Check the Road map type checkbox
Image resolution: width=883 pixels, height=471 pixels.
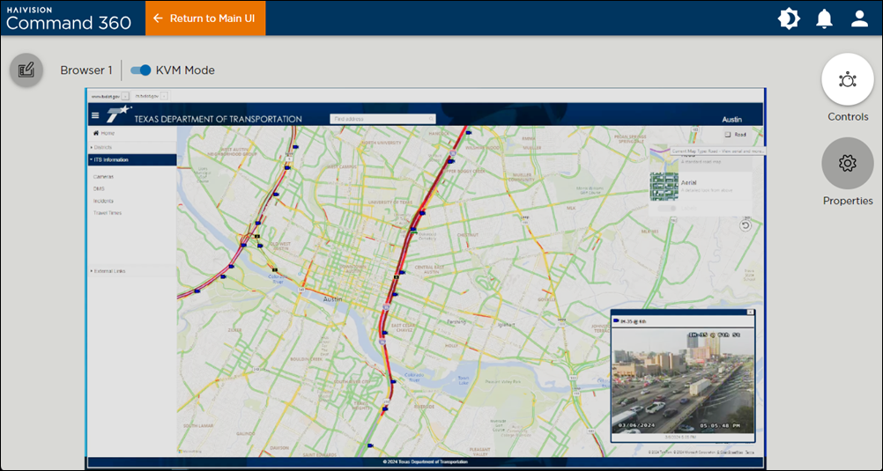click(x=728, y=135)
